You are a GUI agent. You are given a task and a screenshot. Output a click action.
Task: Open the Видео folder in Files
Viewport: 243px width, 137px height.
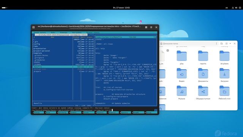tap(181, 75)
